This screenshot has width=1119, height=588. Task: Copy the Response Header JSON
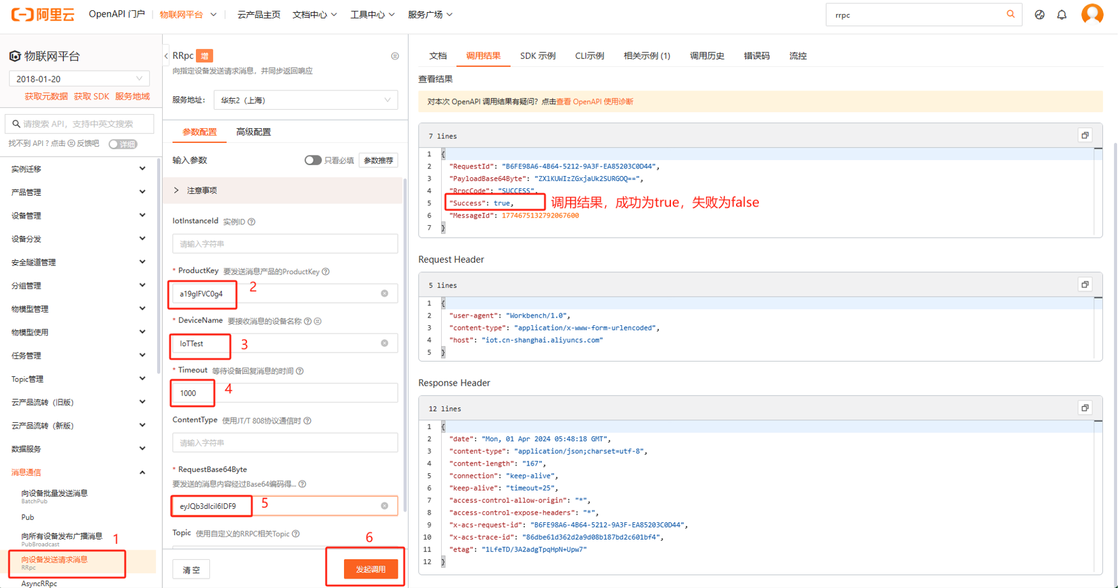point(1085,408)
